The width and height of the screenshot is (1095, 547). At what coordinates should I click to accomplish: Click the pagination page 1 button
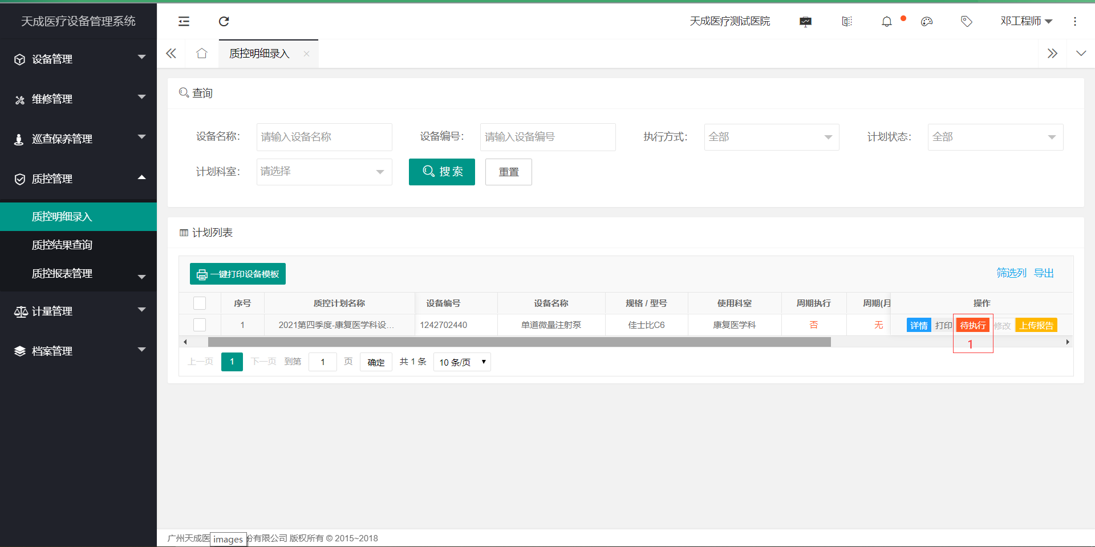(232, 362)
